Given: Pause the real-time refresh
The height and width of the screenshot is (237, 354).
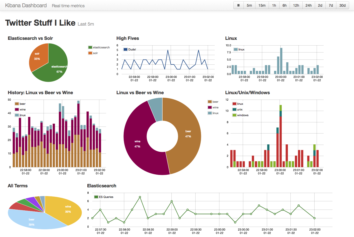Looking at the screenshot, I should coord(239,5).
